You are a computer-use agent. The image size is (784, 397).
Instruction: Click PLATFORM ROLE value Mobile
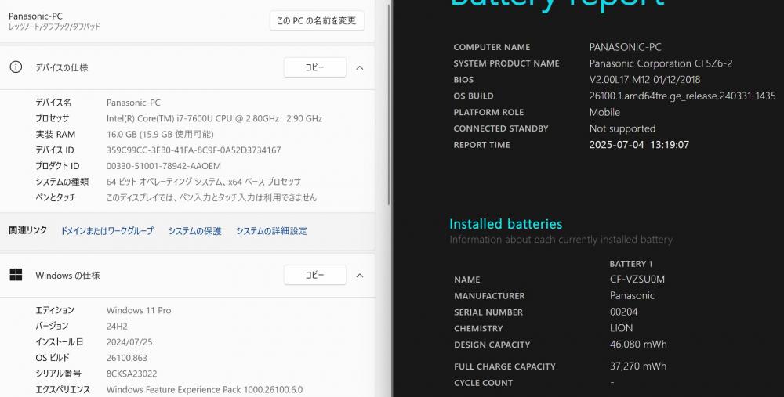(x=604, y=112)
